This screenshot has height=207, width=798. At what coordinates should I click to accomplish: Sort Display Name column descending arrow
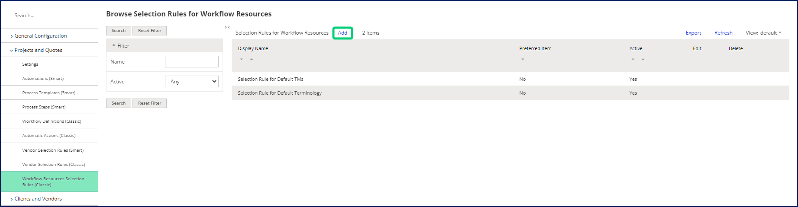241,59
